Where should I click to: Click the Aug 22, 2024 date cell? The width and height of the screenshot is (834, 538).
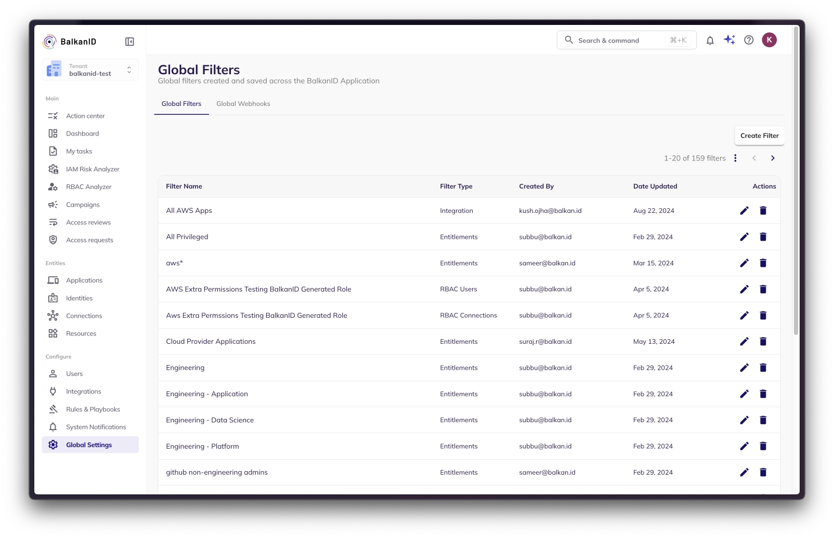click(x=654, y=211)
